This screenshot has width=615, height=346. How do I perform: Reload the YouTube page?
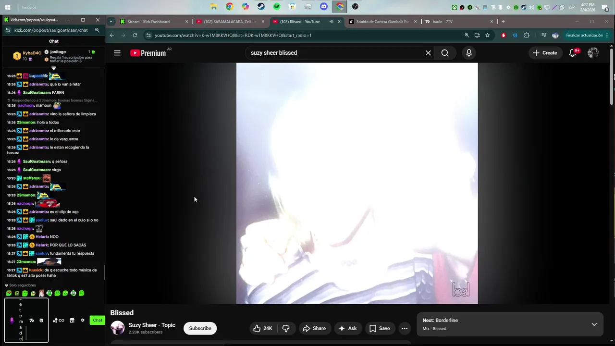tap(135, 35)
